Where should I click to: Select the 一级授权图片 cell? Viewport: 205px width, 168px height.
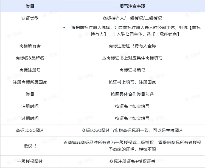30,161
